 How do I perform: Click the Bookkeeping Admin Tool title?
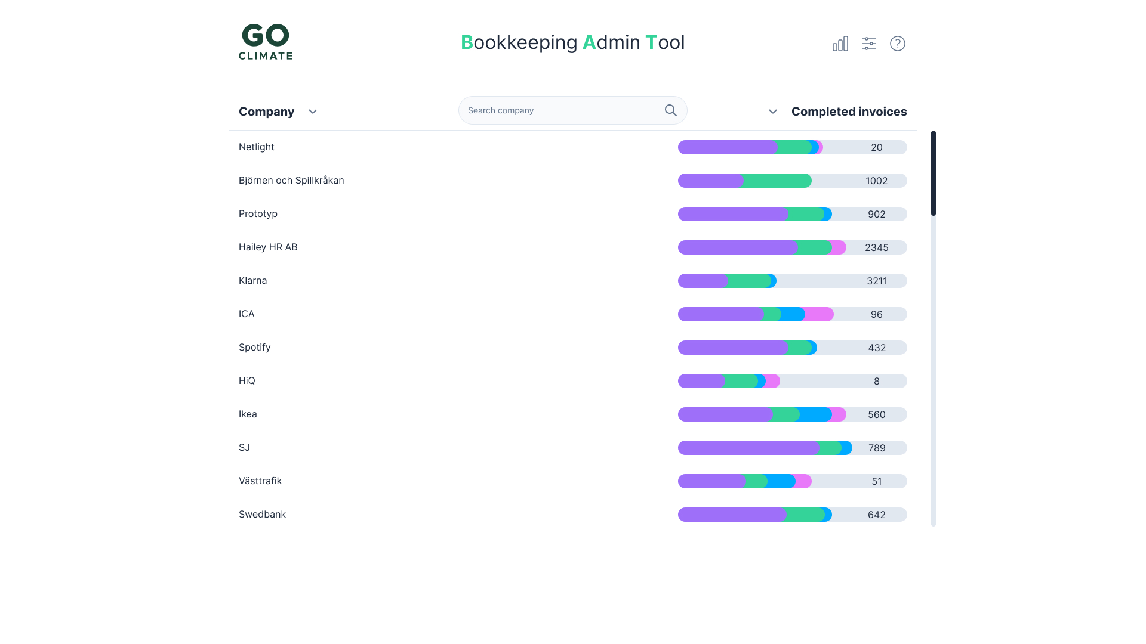tap(572, 42)
